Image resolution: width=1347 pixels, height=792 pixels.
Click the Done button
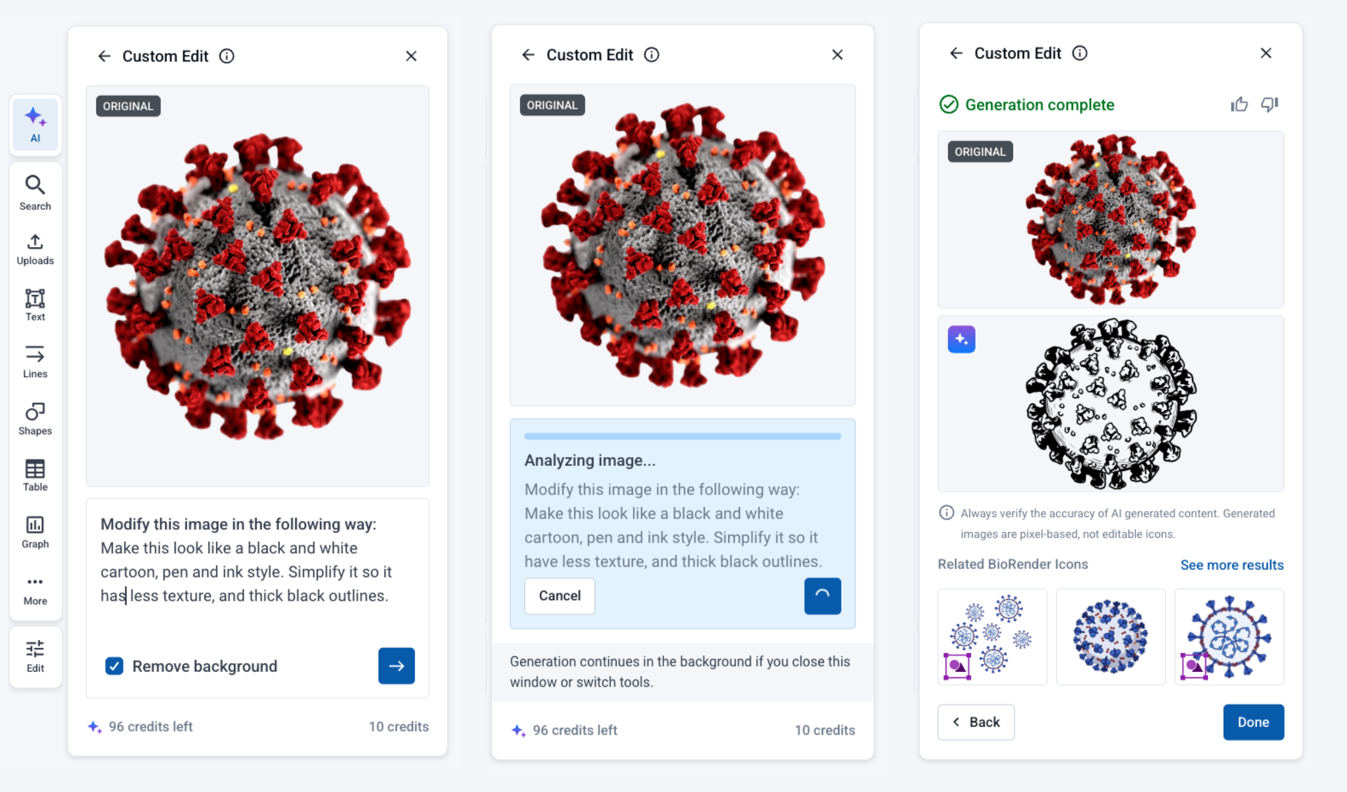1254,722
